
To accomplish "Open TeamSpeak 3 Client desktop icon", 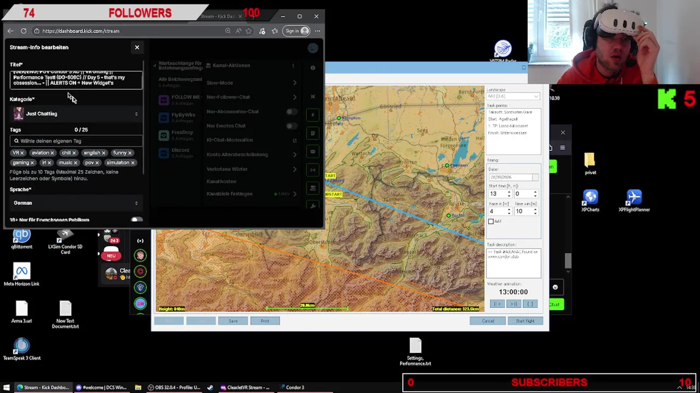I will [21, 350].
